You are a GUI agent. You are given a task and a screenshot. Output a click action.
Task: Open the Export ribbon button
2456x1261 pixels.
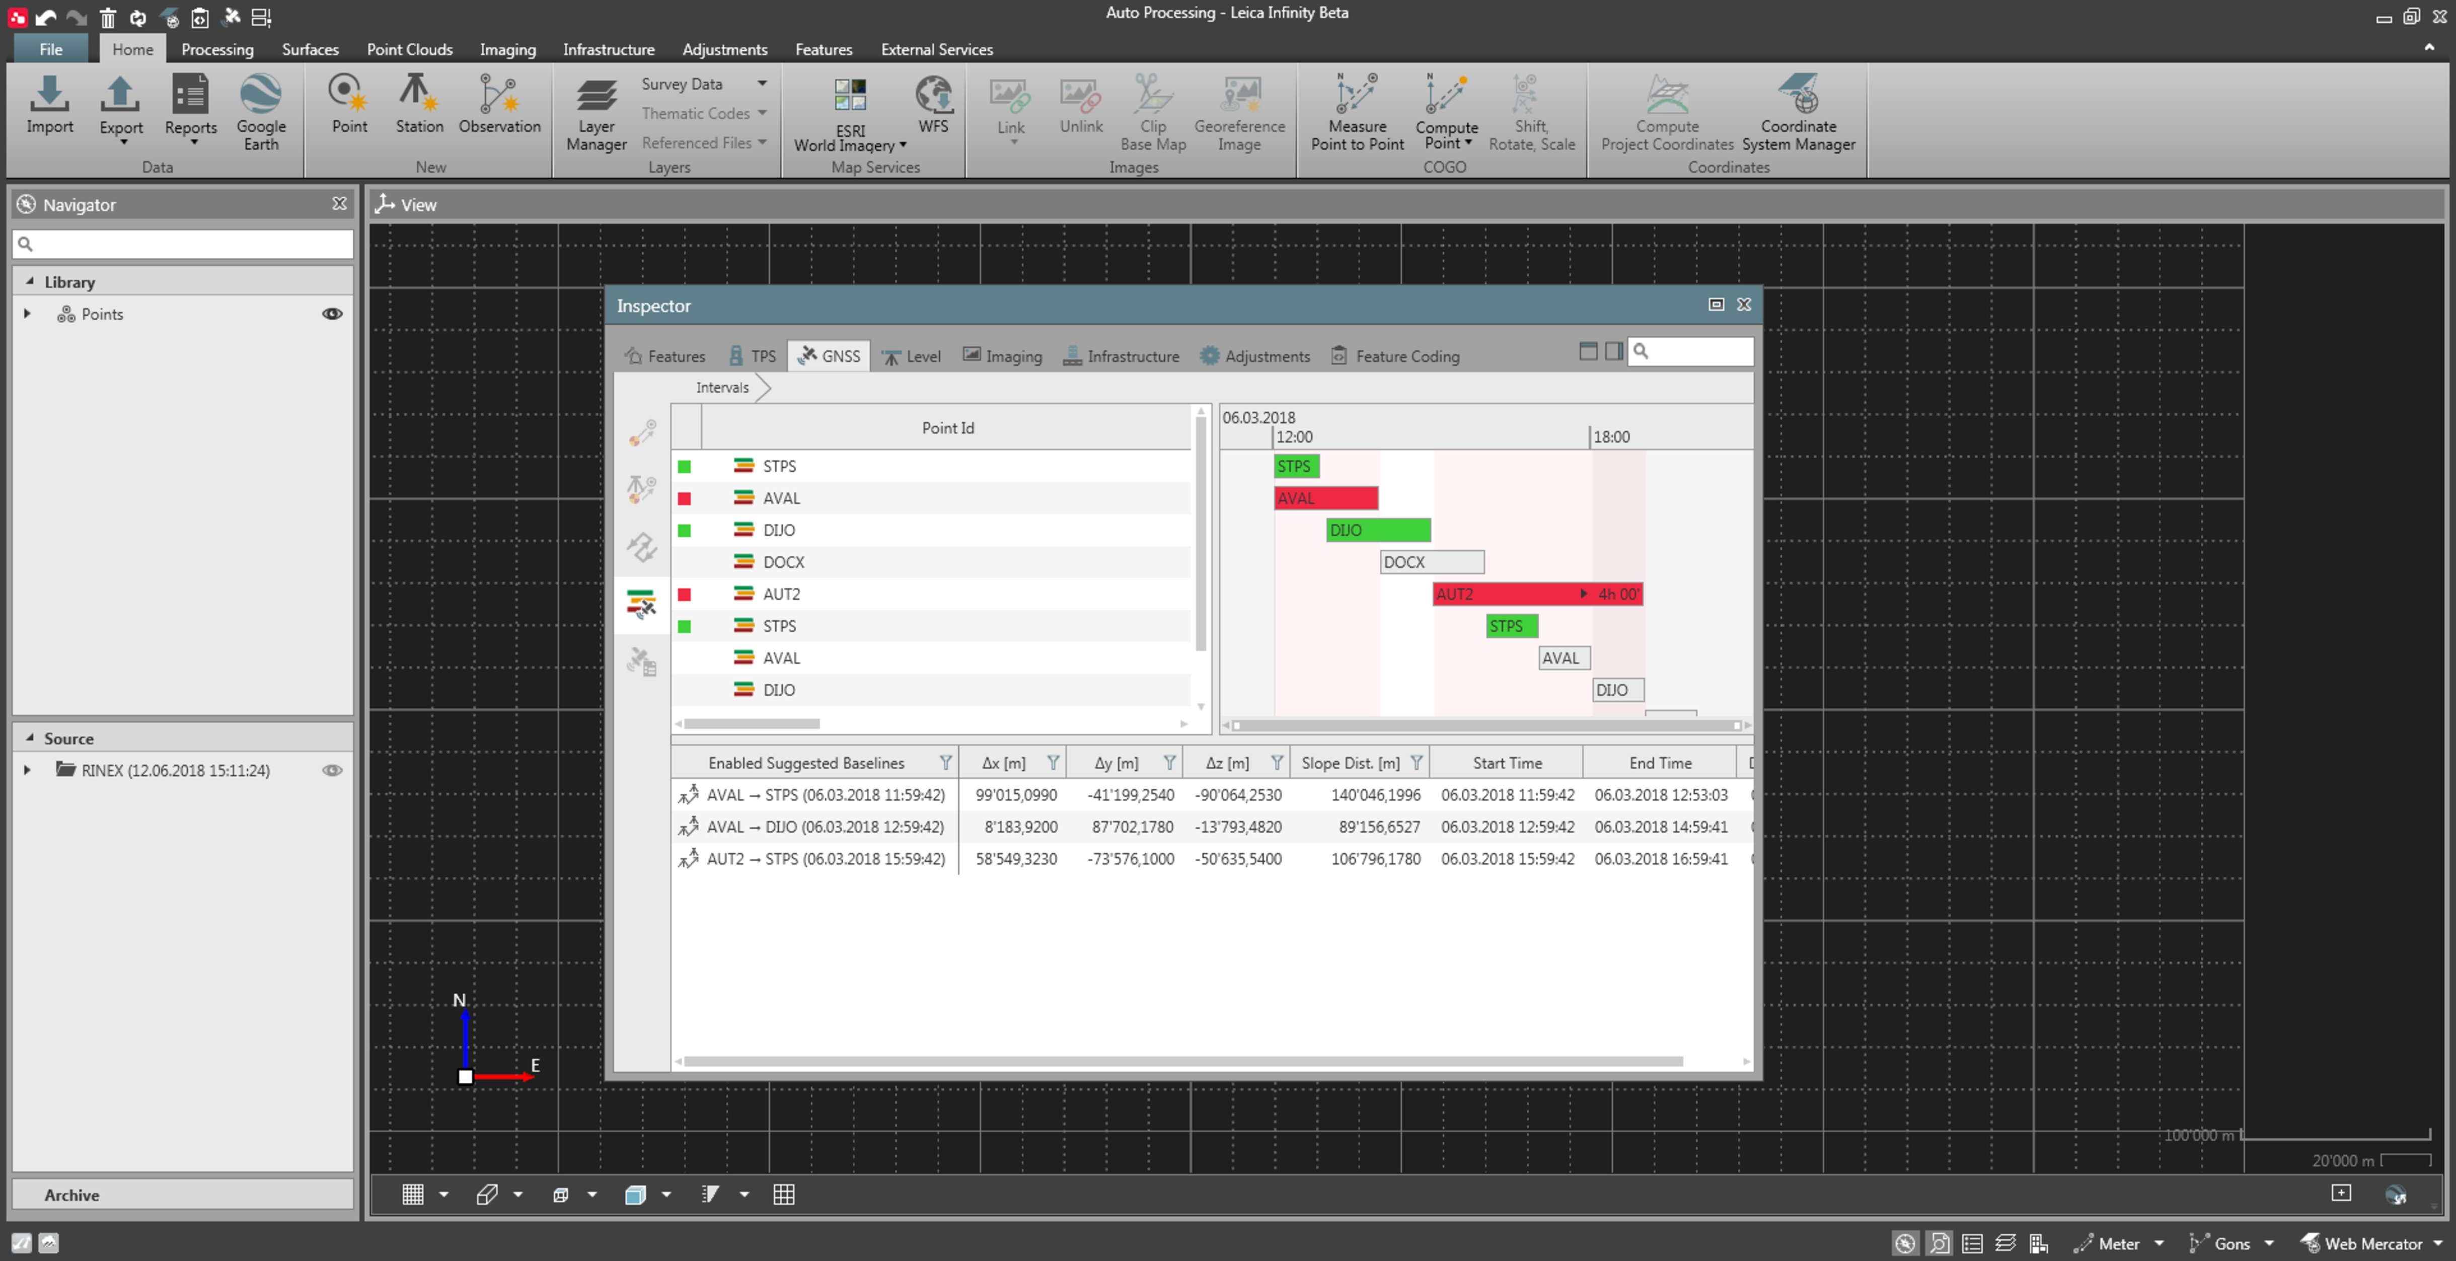pos(120,110)
